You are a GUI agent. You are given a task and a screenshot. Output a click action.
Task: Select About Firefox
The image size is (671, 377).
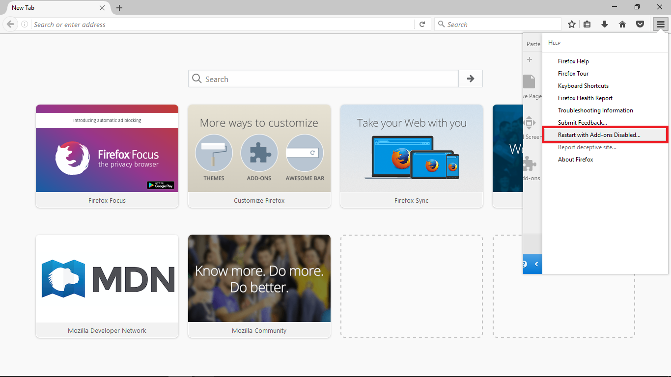575,160
